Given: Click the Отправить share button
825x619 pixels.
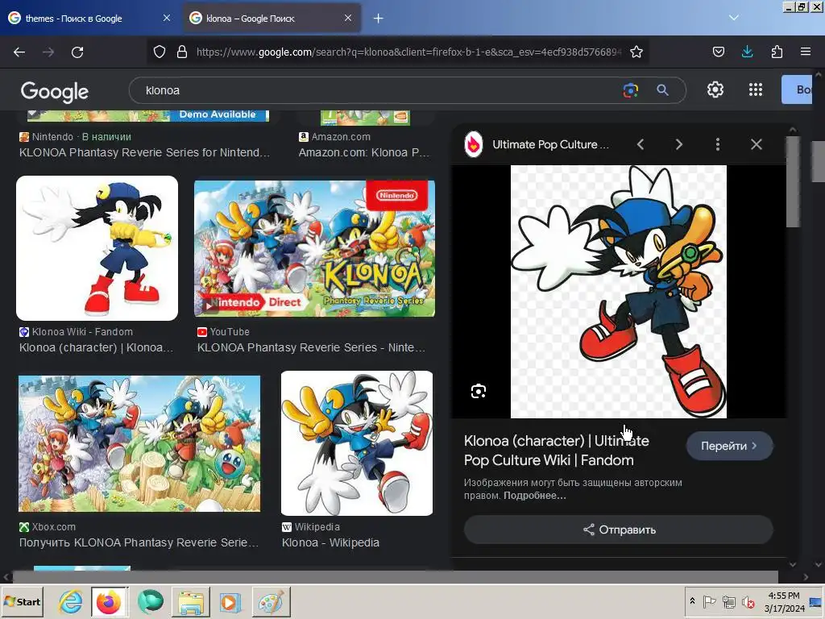Looking at the screenshot, I should [x=619, y=530].
